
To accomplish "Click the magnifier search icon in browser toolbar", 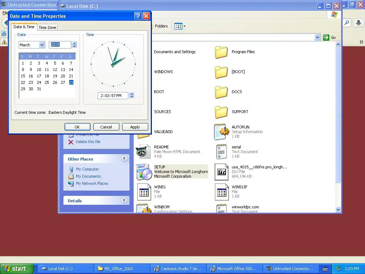I will click(x=346, y=23).
